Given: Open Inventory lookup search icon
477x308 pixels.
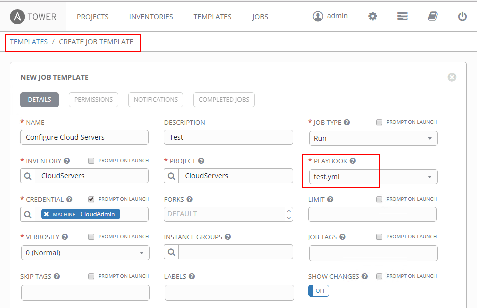Looking at the screenshot, I should click(x=28, y=176).
